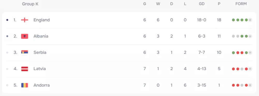259x96 pixels.
Task: Click the Andorra flag icon
Action: click(25, 85)
